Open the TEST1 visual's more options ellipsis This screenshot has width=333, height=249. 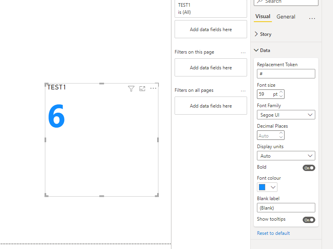[x=153, y=88]
